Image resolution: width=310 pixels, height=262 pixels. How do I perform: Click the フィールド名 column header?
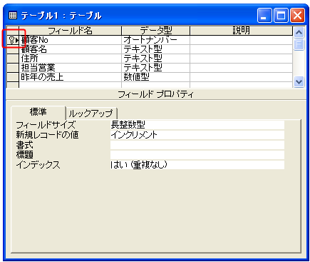coord(71,31)
